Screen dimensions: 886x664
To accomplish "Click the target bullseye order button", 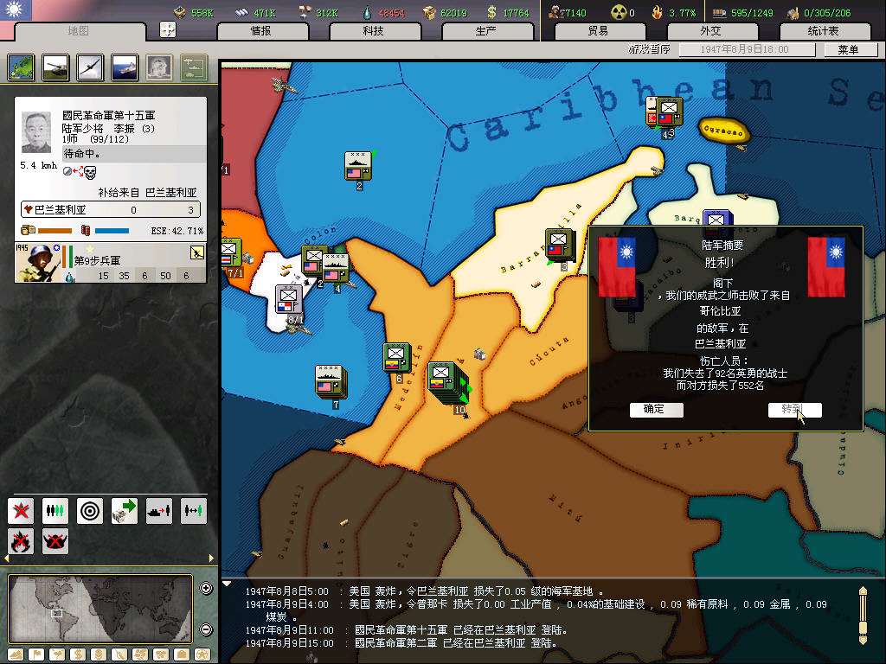I will click(x=90, y=511).
